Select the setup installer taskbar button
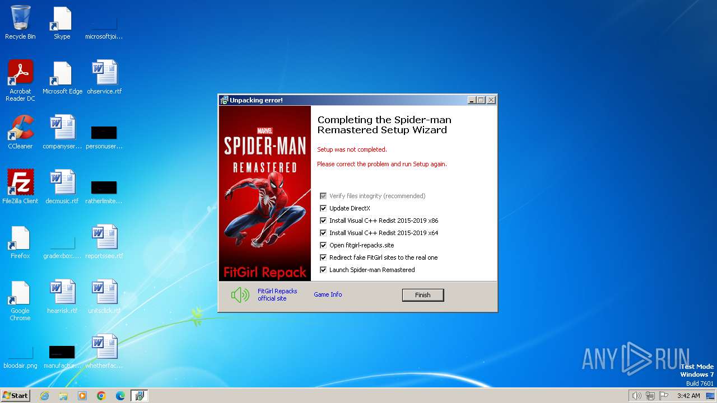This screenshot has width=717, height=403. pos(139,396)
